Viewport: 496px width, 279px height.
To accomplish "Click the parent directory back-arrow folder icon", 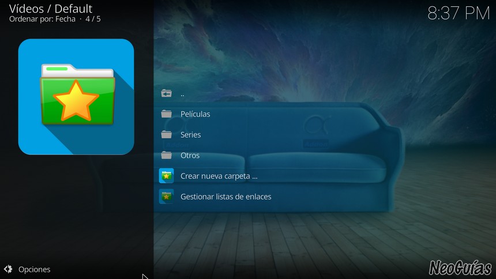I will (x=166, y=93).
